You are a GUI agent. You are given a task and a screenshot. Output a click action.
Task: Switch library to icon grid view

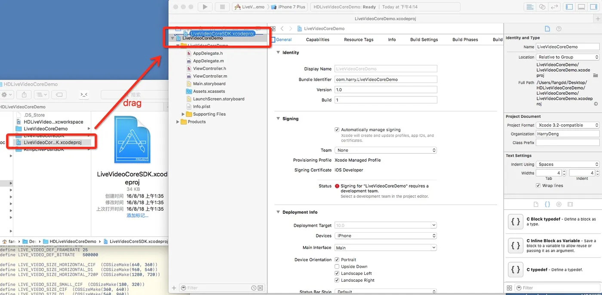click(510, 288)
